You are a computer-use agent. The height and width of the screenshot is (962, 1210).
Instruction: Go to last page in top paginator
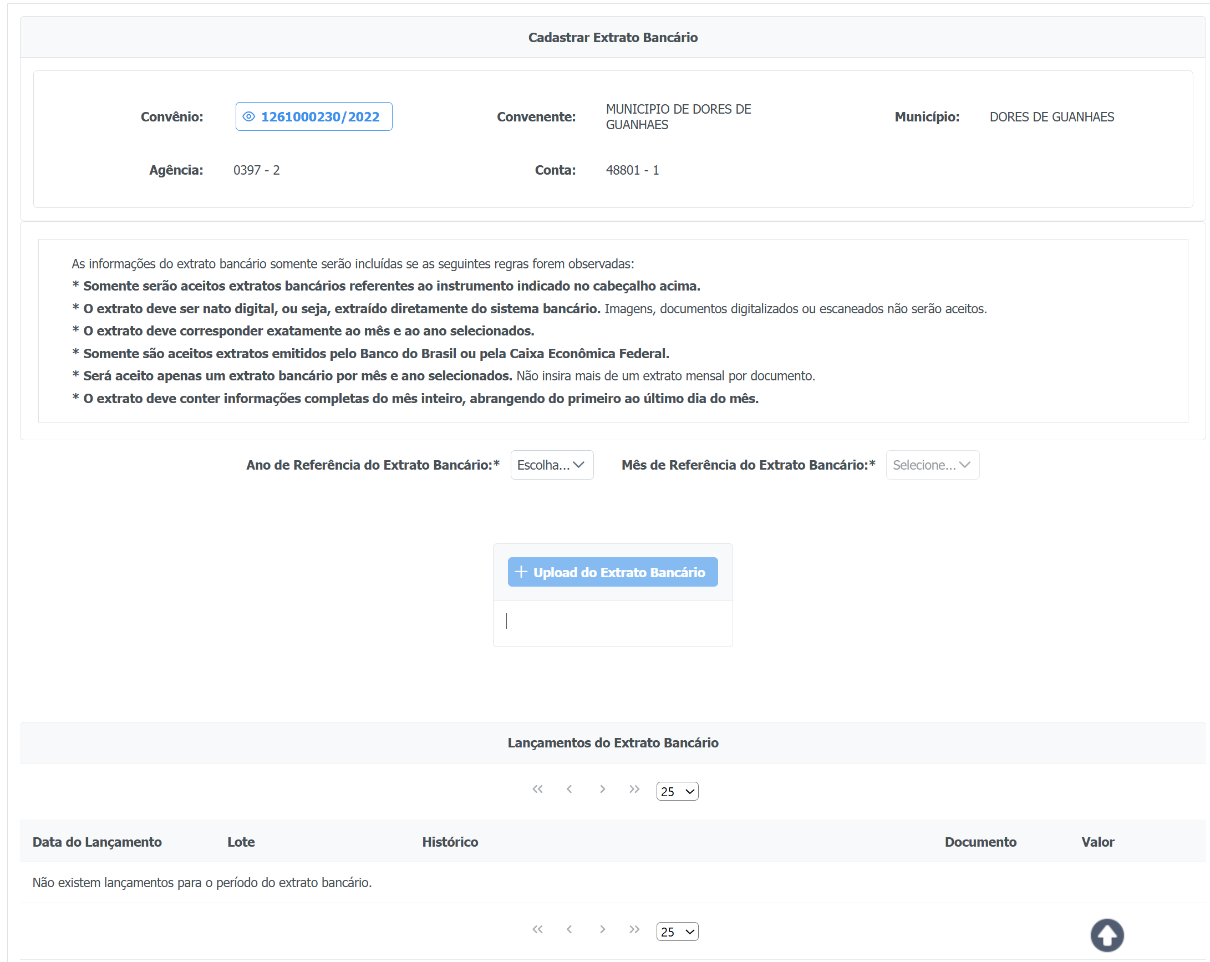634,789
